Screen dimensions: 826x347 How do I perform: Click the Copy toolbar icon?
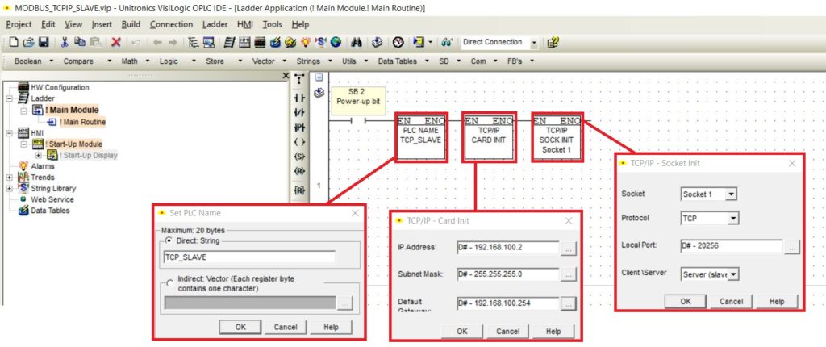point(80,43)
